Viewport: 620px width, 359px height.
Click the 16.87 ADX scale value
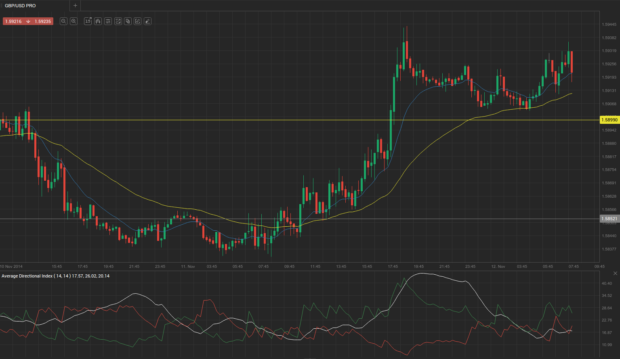(x=607, y=333)
